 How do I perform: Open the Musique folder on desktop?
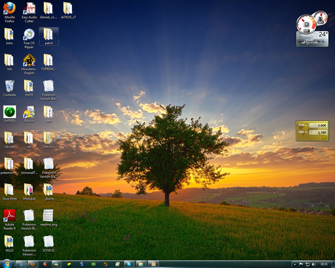click(29, 191)
